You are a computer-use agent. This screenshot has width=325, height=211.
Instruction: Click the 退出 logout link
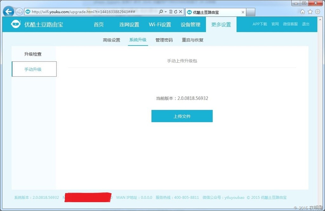(x=306, y=24)
